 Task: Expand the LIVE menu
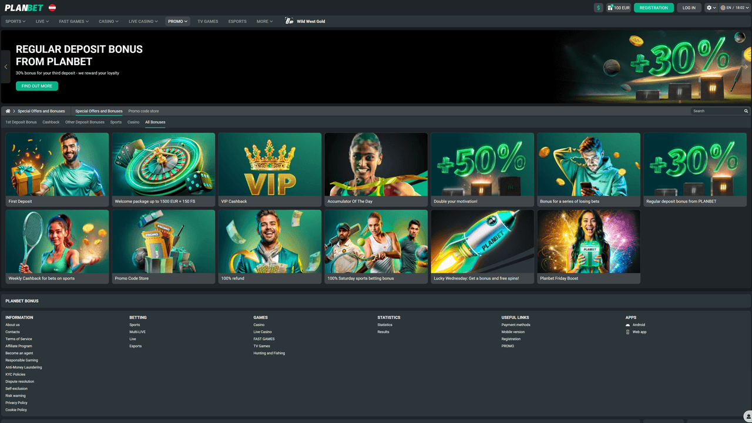pyautogui.click(x=42, y=21)
